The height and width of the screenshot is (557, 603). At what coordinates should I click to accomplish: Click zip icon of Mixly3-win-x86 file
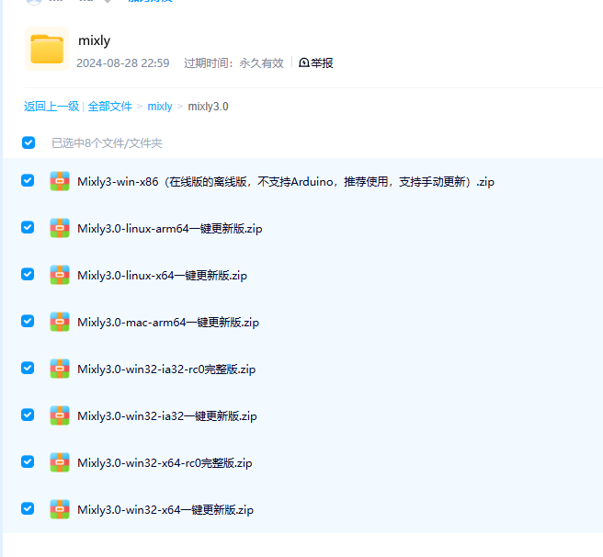pos(60,181)
